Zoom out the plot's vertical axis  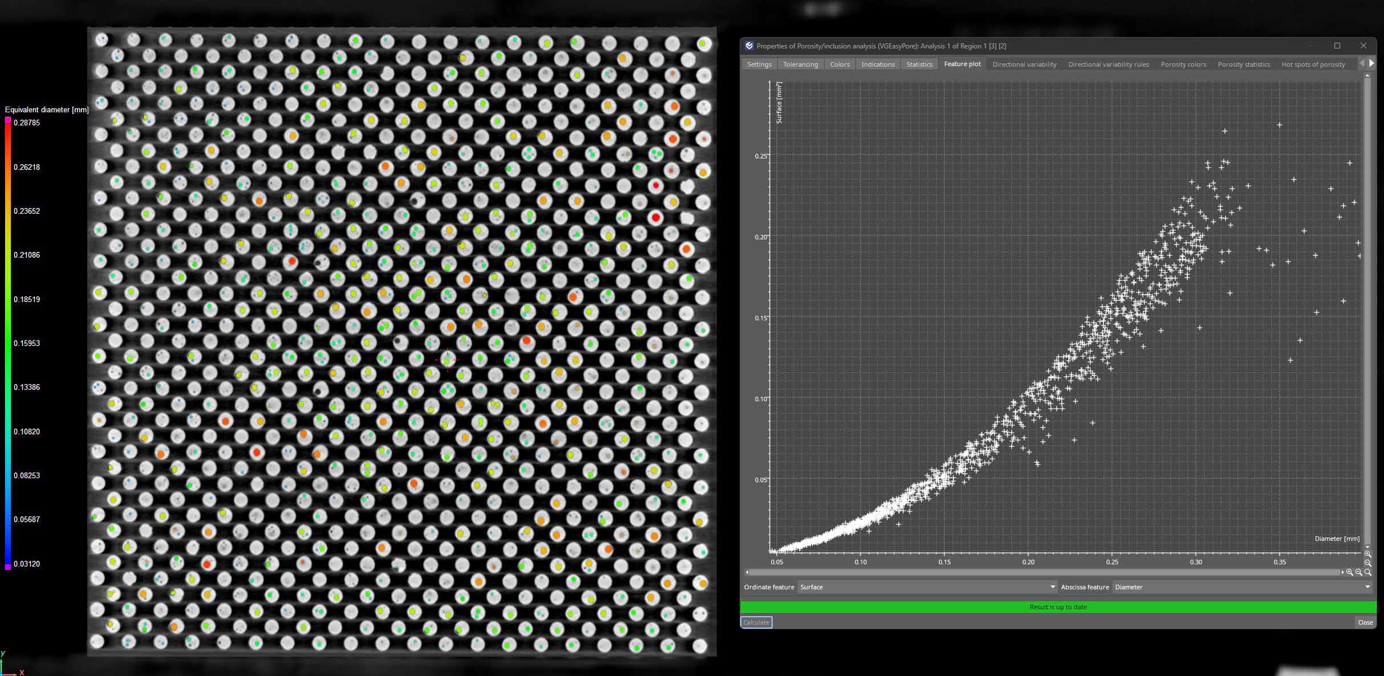coord(1367,563)
